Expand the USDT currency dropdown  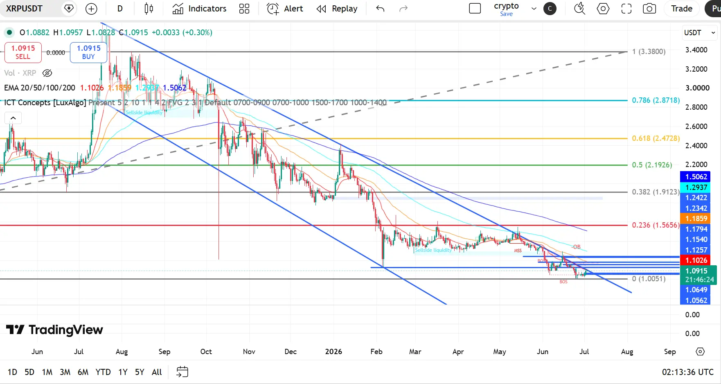click(700, 33)
